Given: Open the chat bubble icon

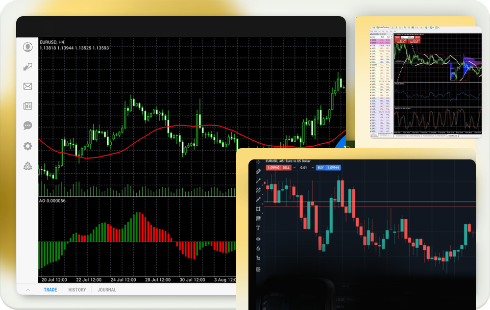Looking at the screenshot, I should coord(27,126).
